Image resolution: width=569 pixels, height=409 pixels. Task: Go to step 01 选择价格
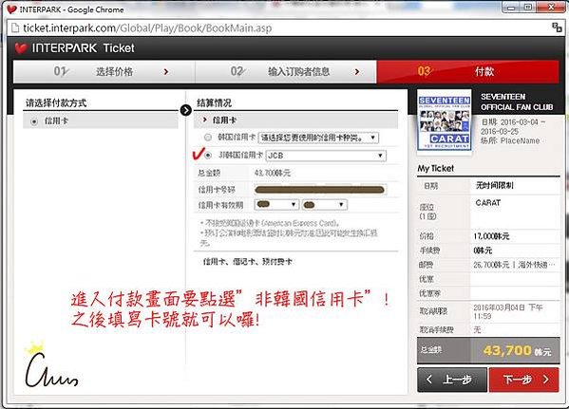pos(104,72)
